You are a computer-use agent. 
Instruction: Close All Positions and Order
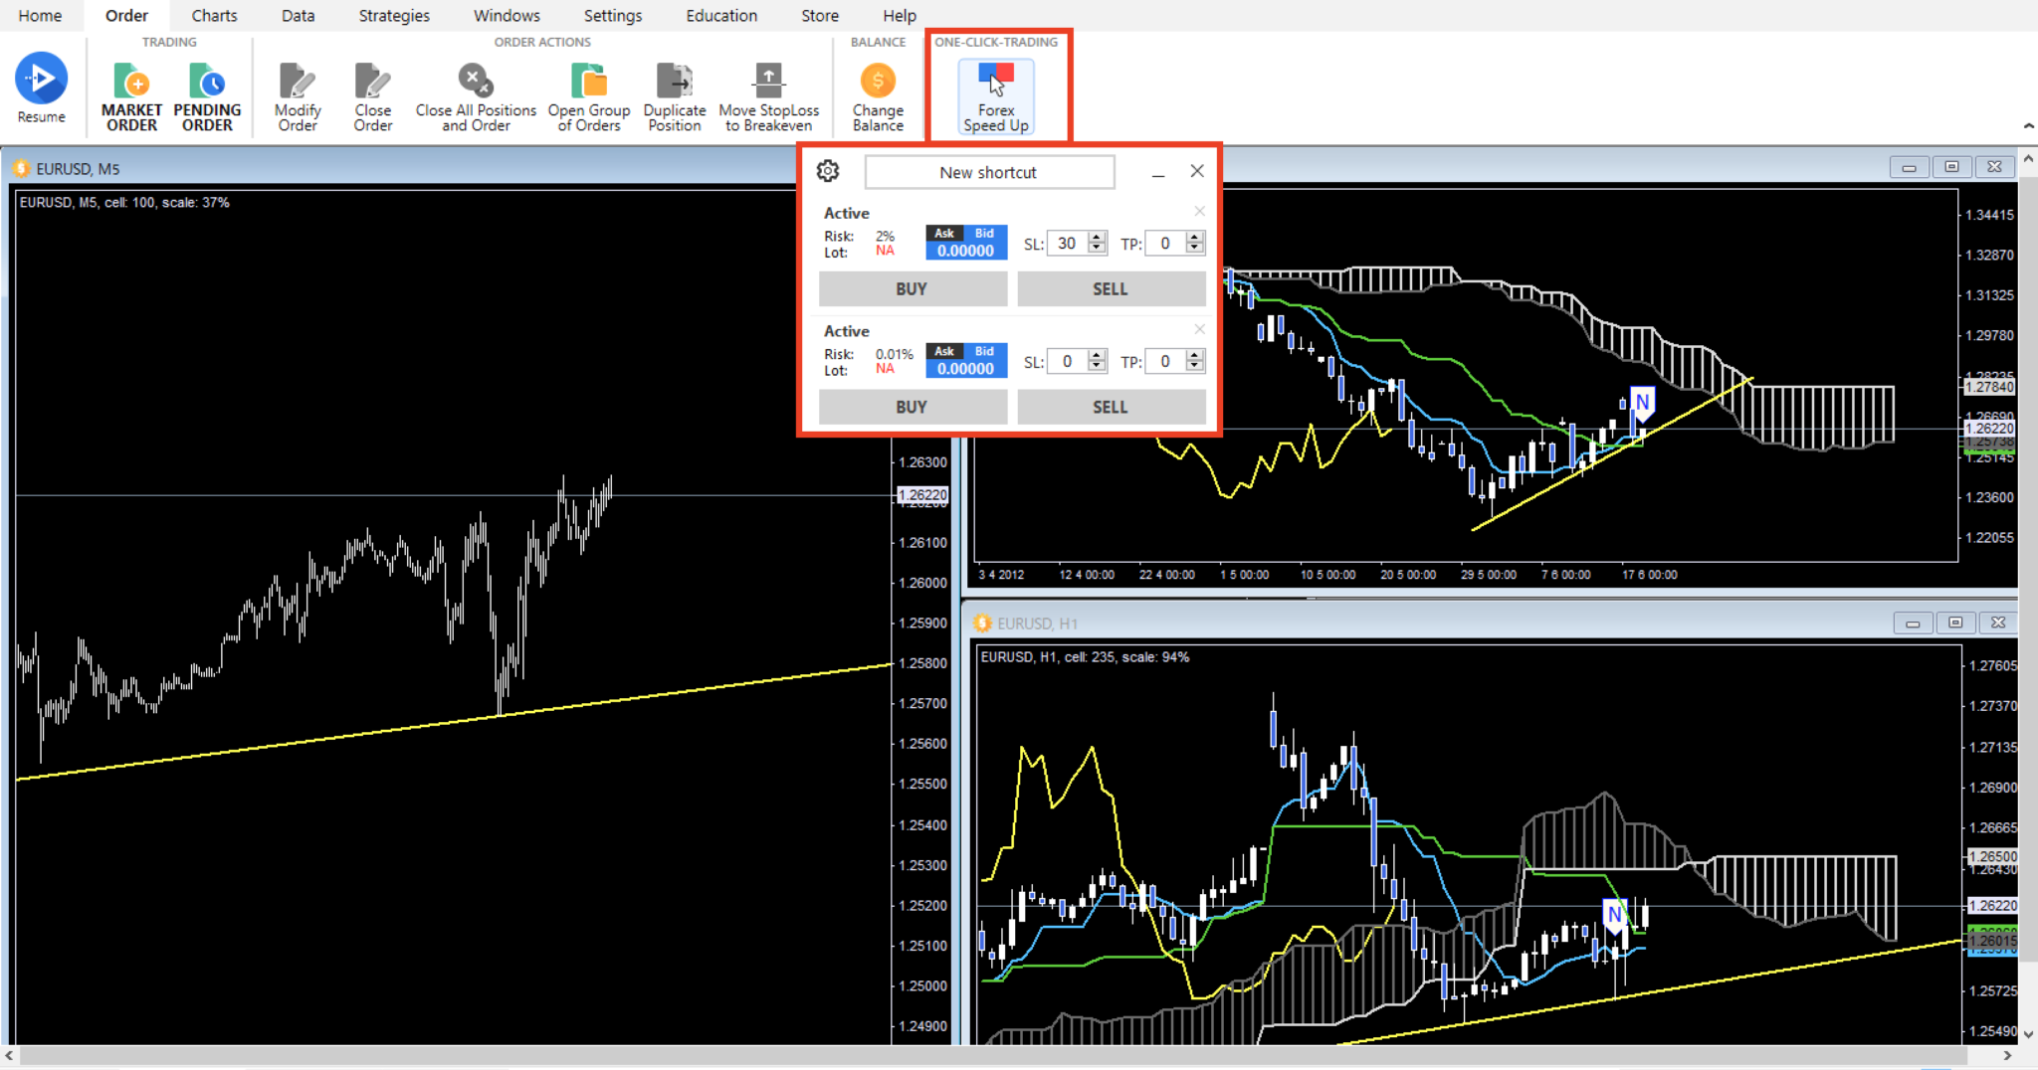click(475, 94)
